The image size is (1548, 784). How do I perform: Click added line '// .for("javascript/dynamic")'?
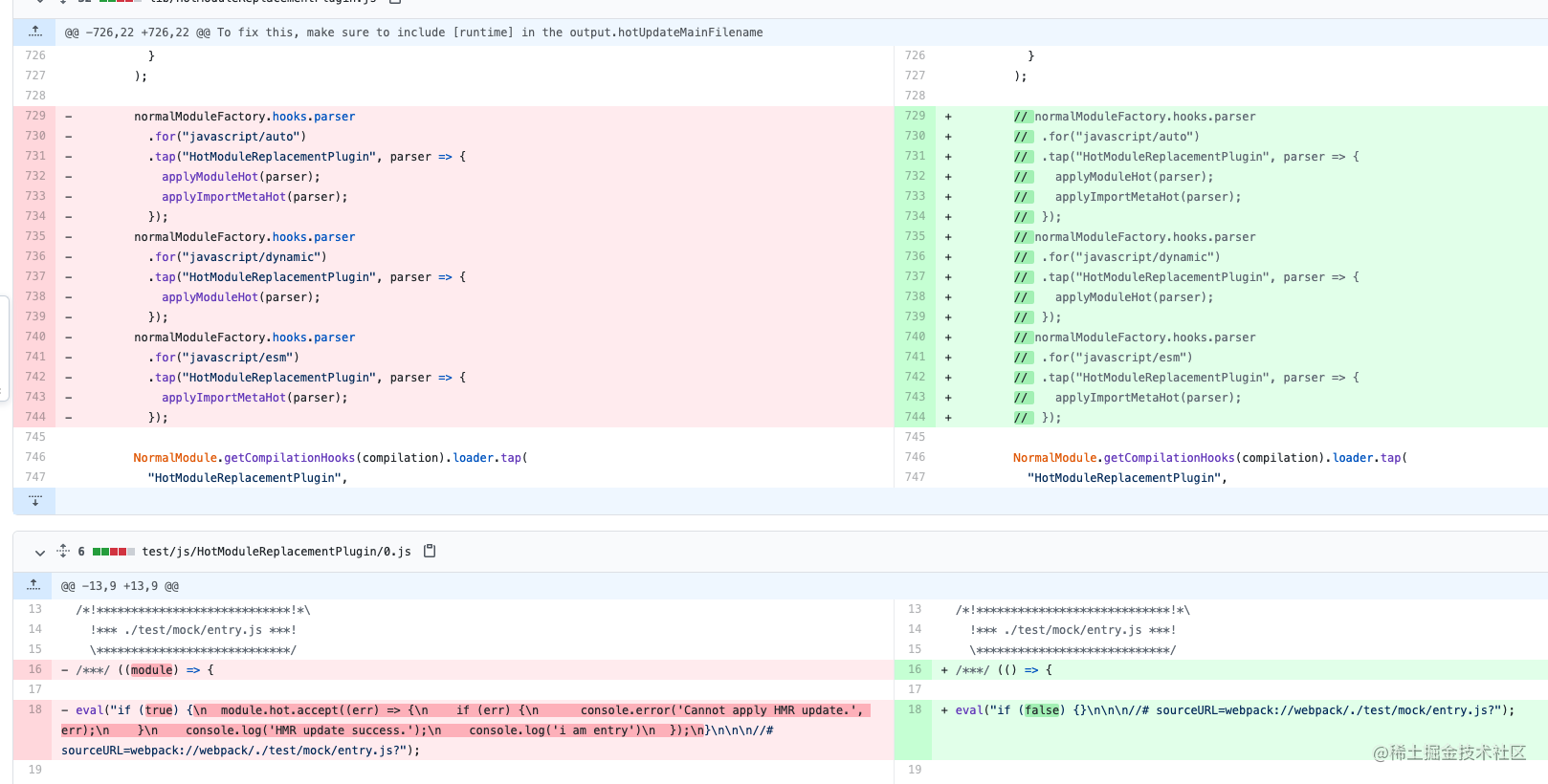(x=1117, y=257)
